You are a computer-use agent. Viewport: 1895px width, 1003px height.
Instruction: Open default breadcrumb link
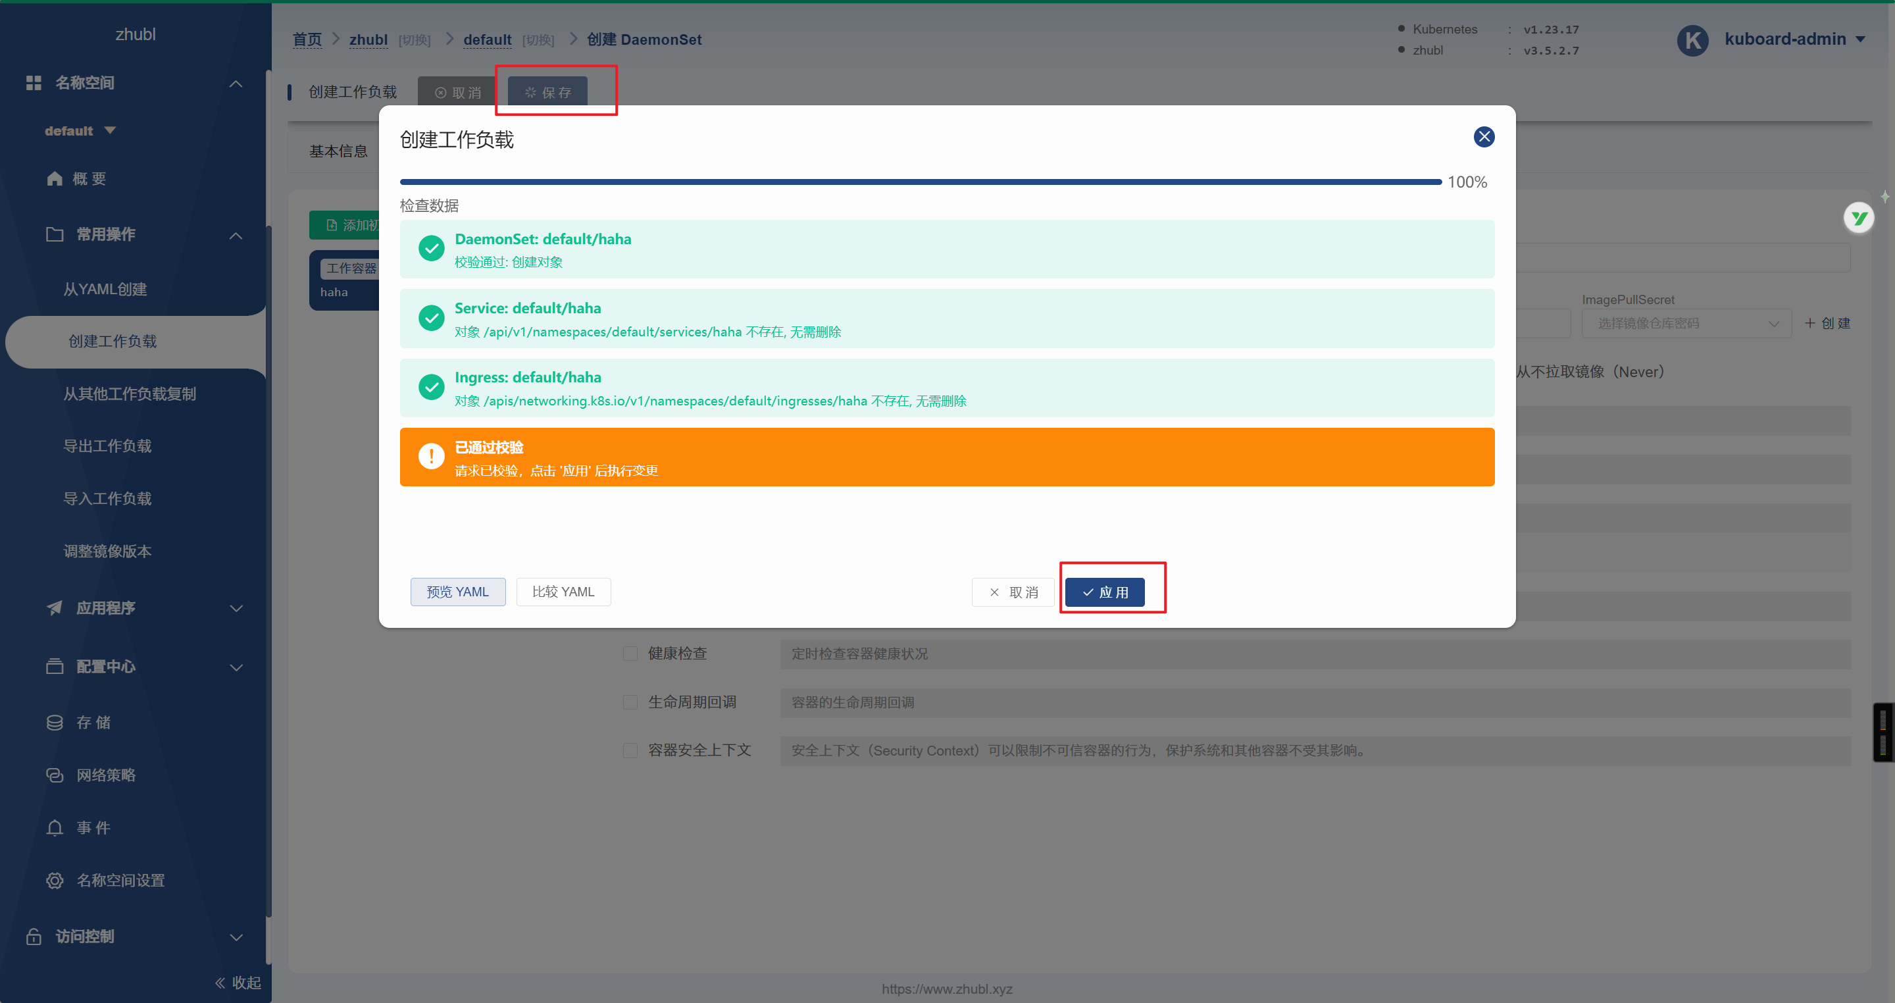(x=487, y=39)
